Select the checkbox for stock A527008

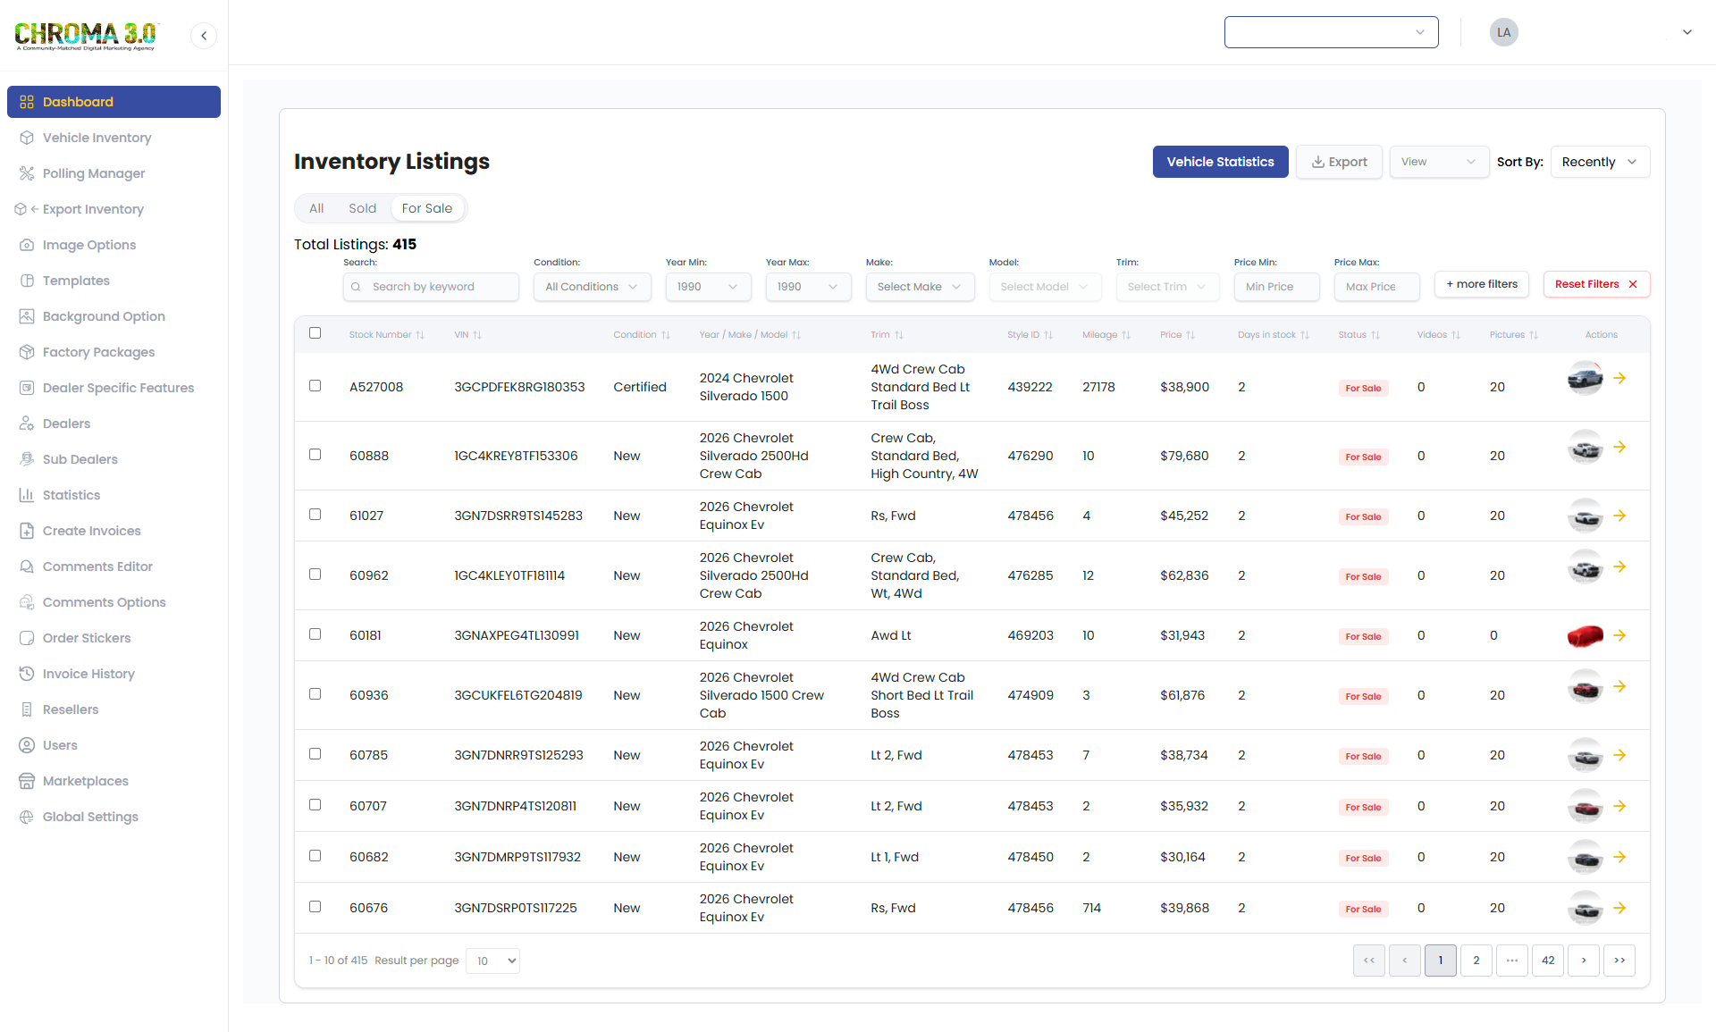coord(315,386)
